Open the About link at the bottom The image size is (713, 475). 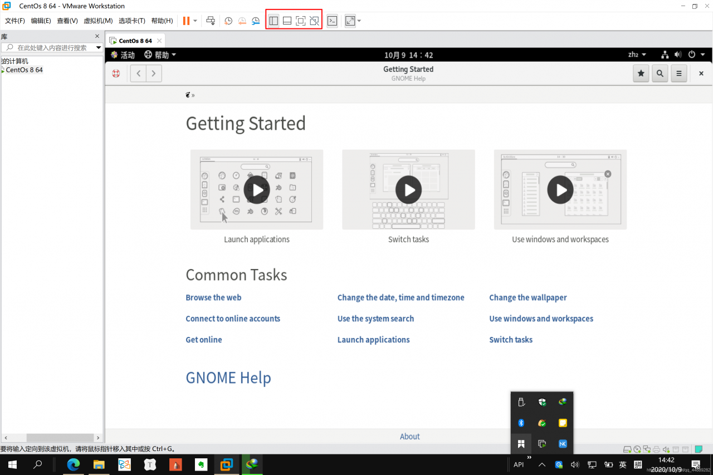pyautogui.click(x=410, y=437)
